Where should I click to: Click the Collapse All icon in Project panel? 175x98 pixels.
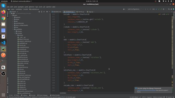[x=44, y=12]
